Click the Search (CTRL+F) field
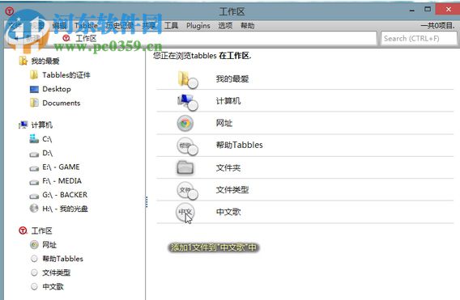 point(419,38)
